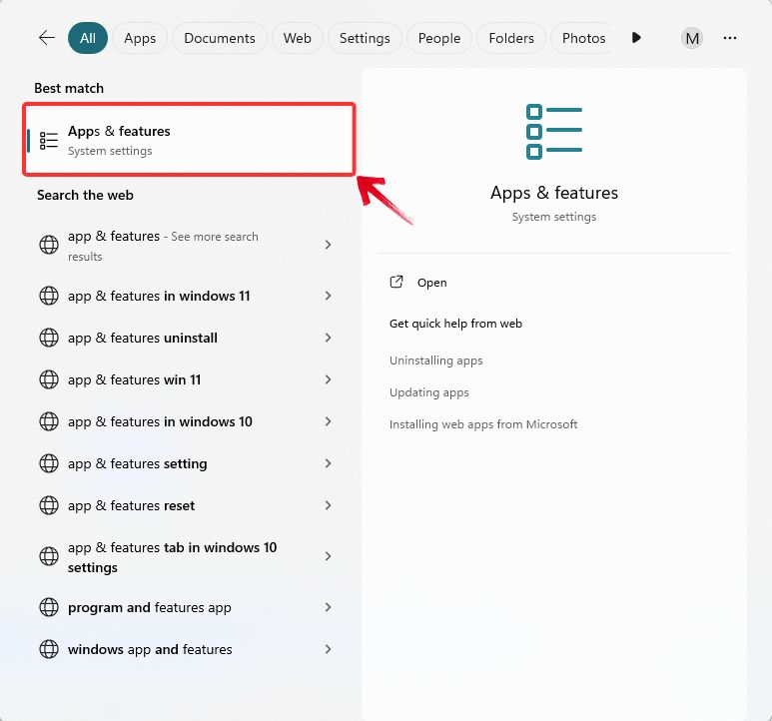Click the globe icon beside 'app & features in windows 10'

(x=49, y=421)
